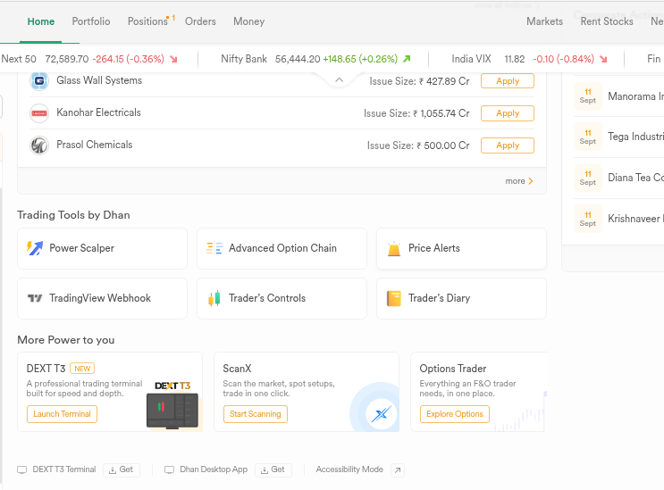Click Nifty Bank green up-arrow icon
664x490 pixels.
(407, 59)
